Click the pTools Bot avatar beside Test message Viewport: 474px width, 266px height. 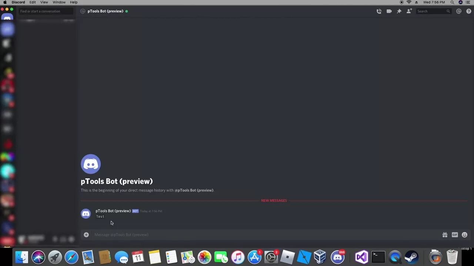86,214
